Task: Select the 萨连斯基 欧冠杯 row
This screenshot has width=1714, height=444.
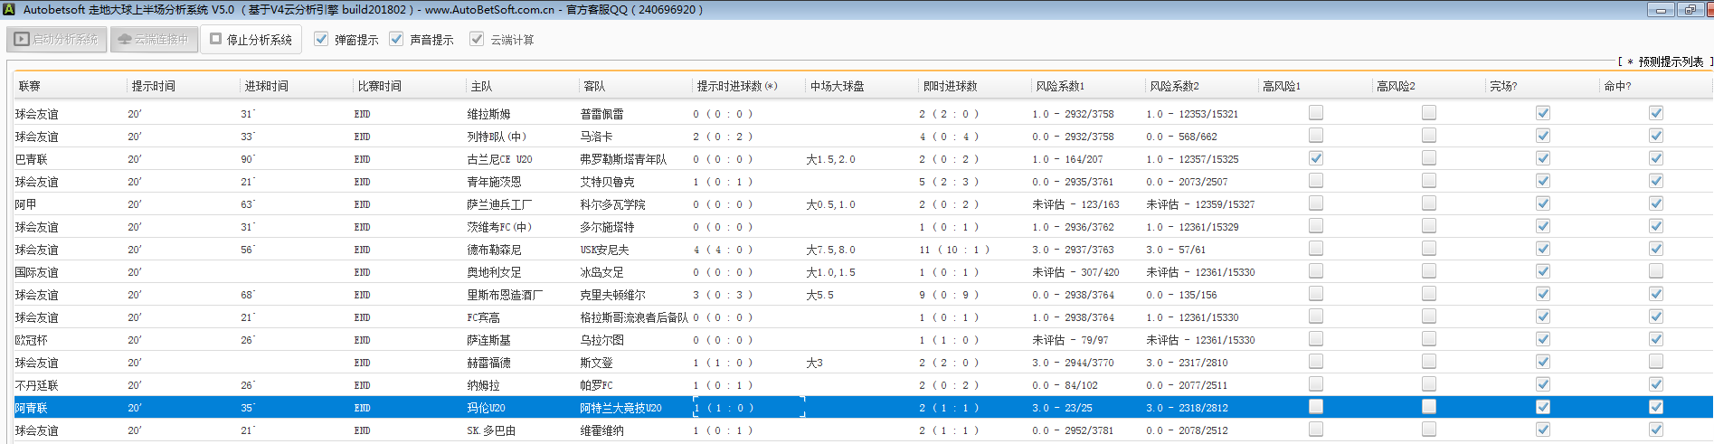Action: [x=488, y=340]
